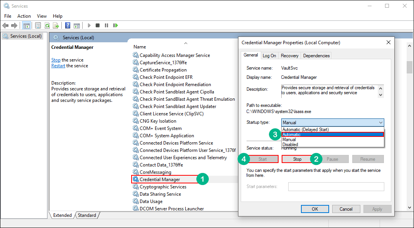This screenshot has height=228, width=414.
Task: Click the Start Service play icon
Action: (x=89, y=25)
